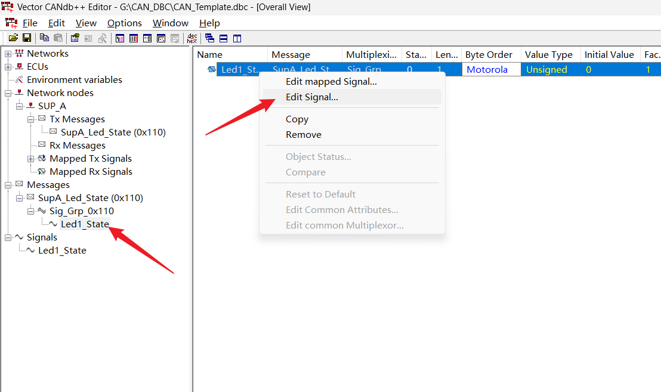Open the File menu
The width and height of the screenshot is (661, 392).
click(30, 23)
